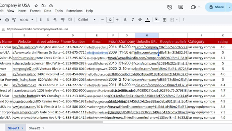232x131 pixels.
Task: Open the zoom level dropdown
Action: coord(27,20)
